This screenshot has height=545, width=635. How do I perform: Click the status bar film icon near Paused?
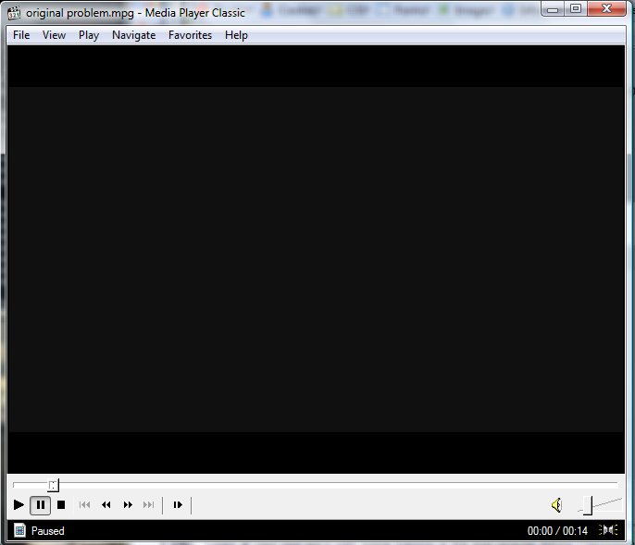pos(19,530)
